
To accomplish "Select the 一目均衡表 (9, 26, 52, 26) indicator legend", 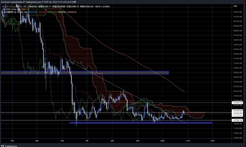I will (15, 12).
